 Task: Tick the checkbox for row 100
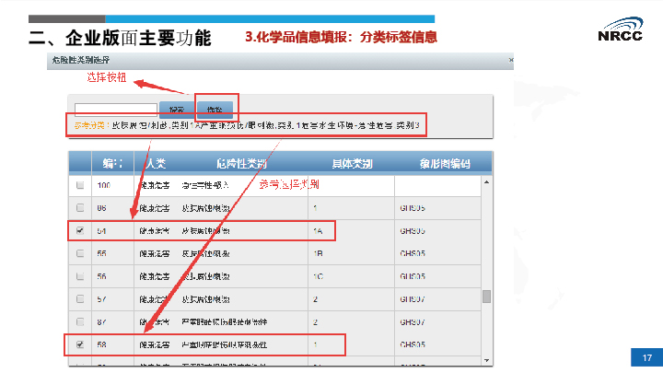coord(79,185)
